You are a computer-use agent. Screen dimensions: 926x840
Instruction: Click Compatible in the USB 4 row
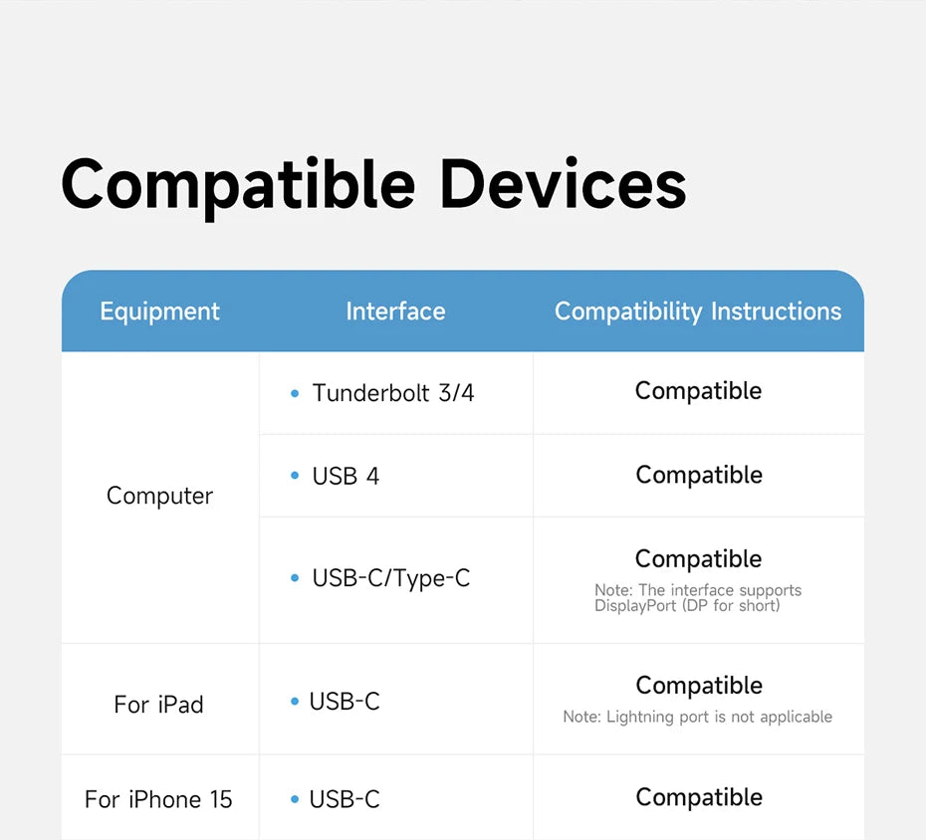pyautogui.click(x=699, y=475)
